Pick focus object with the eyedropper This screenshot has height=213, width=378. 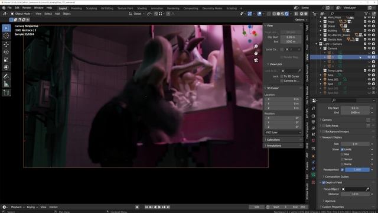tap(367, 189)
